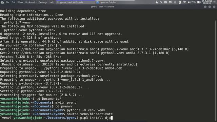The image size is (217, 122).
Task: Click 'Unpacking python3-venv (3.7.3-1)' line
Action: 34,84
